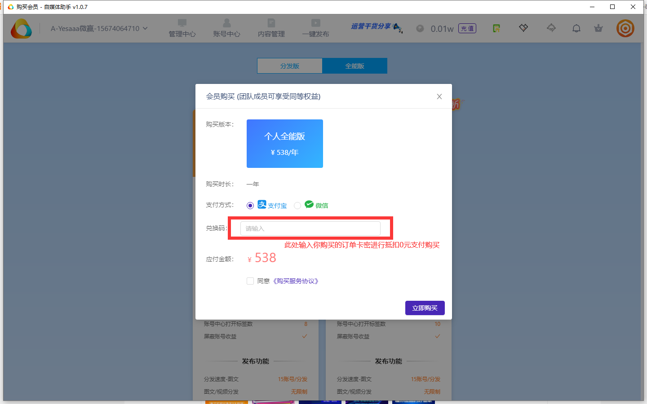Click the 兑换码 input field
The width and height of the screenshot is (647, 404).
point(310,228)
